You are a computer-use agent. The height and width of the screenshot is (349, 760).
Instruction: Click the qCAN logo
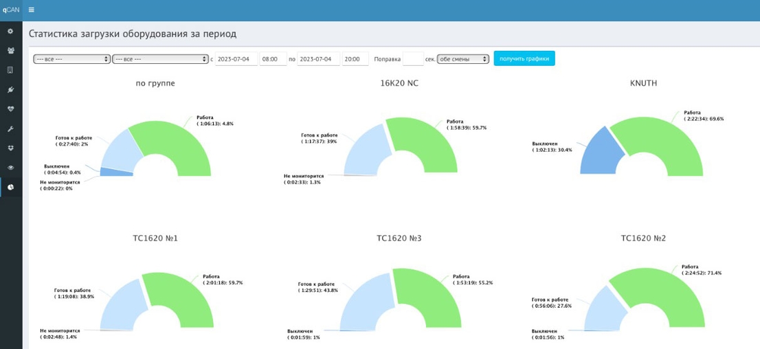coord(11,10)
